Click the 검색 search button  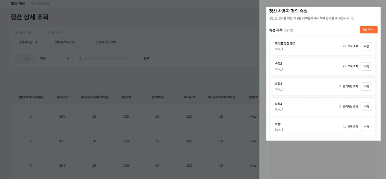147,59
